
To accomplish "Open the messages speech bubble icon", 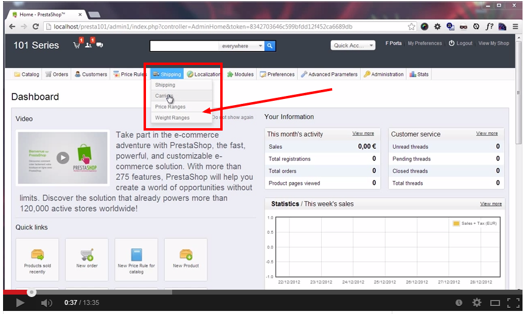I will tap(100, 45).
